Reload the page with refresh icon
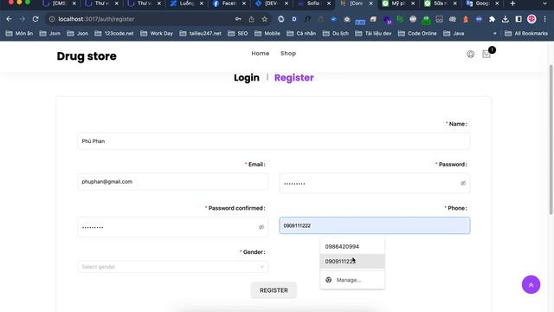Viewport: 554px width, 312px height. pyautogui.click(x=35, y=19)
